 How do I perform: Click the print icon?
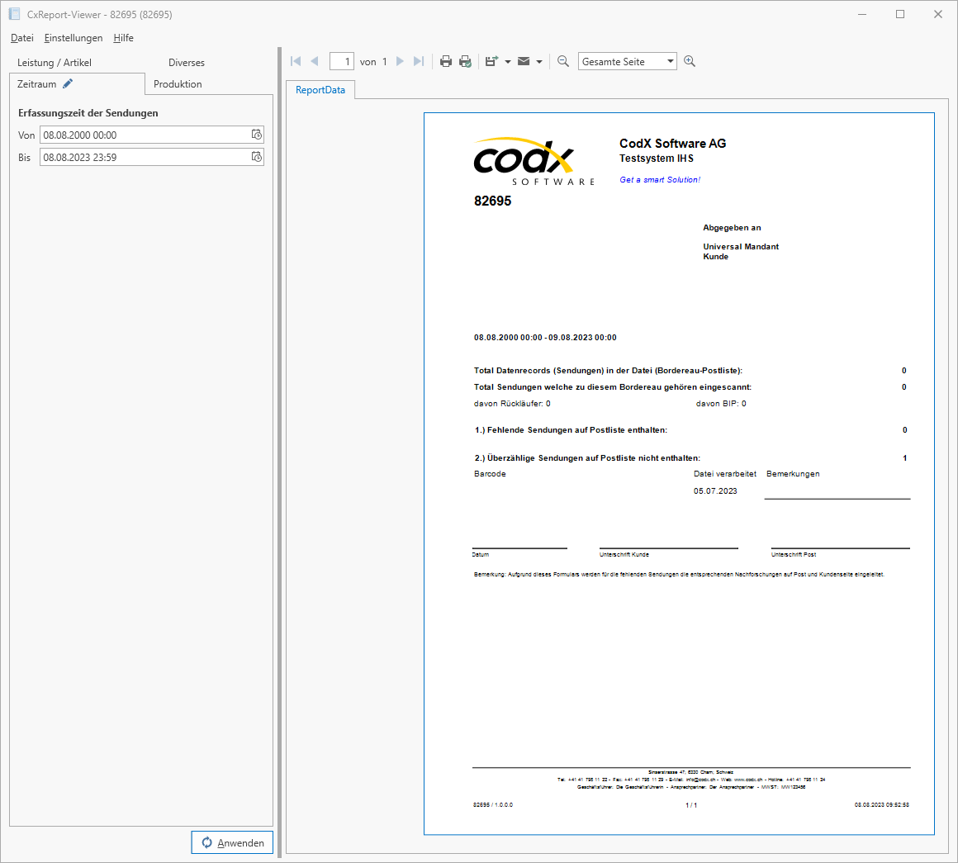point(446,61)
